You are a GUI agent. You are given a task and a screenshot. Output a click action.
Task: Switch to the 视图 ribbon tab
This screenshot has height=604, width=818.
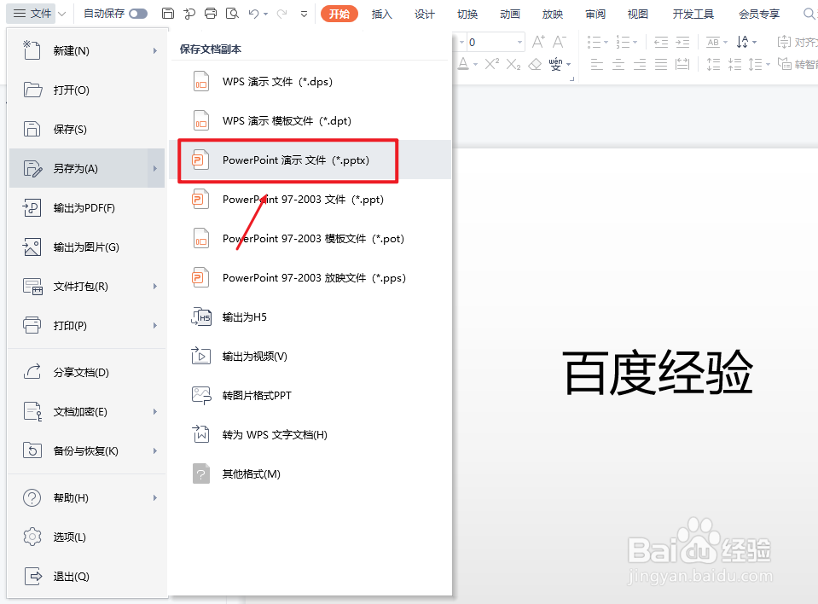(637, 15)
